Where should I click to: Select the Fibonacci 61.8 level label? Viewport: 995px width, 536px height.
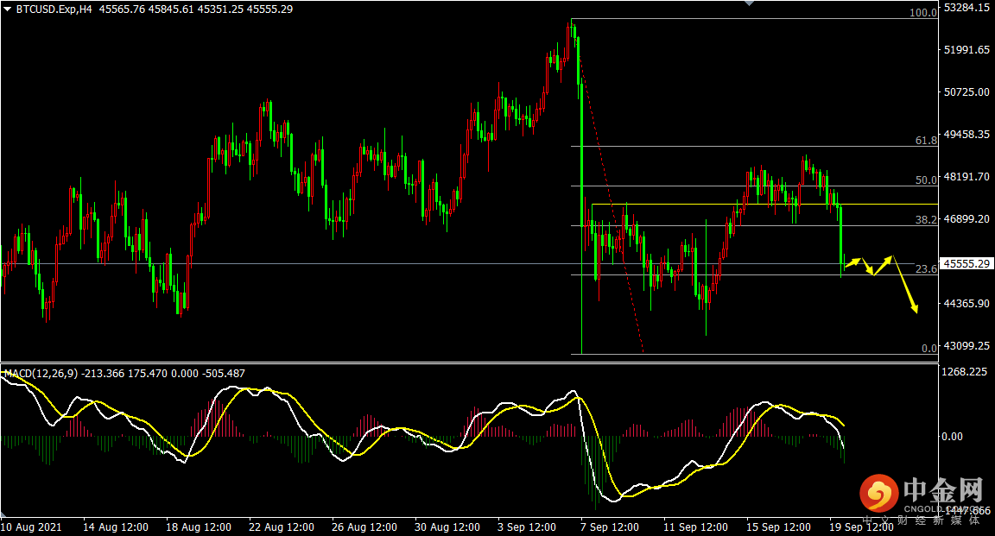[926, 141]
